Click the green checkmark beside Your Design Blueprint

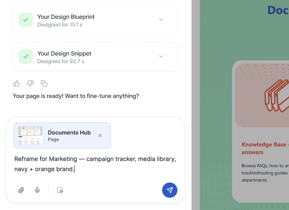[26, 20]
